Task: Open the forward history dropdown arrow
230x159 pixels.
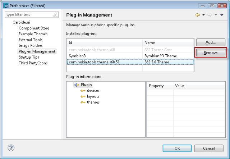Action: (216, 15)
